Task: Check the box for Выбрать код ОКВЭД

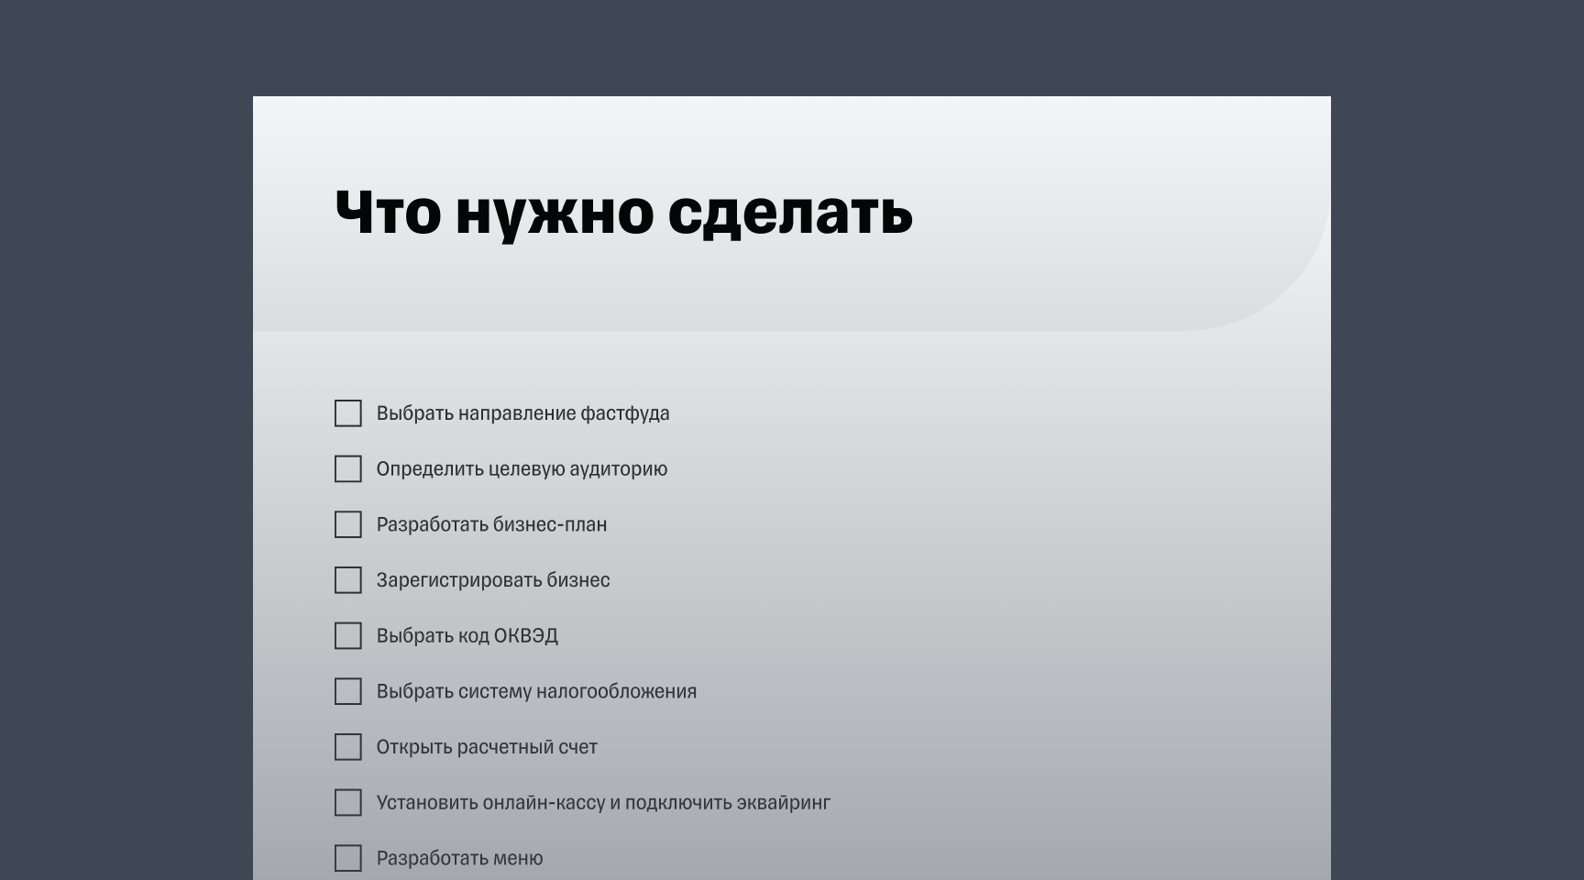Action: click(x=348, y=636)
